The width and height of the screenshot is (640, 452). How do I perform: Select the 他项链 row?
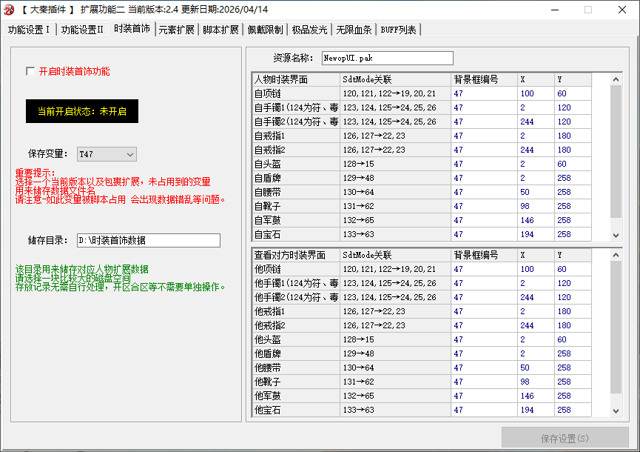tap(422, 269)
